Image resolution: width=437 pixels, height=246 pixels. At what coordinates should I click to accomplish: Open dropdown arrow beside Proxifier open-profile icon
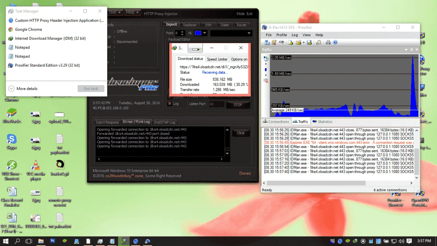pyautogui.click(x=303, y=43)
